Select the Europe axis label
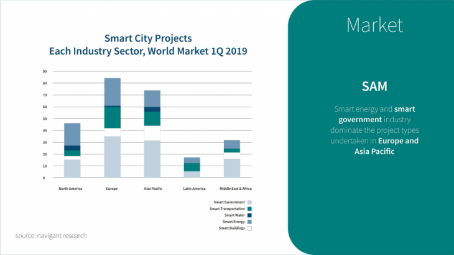The width and height of the screenshot is (454, 255). [x=113, y=188]
